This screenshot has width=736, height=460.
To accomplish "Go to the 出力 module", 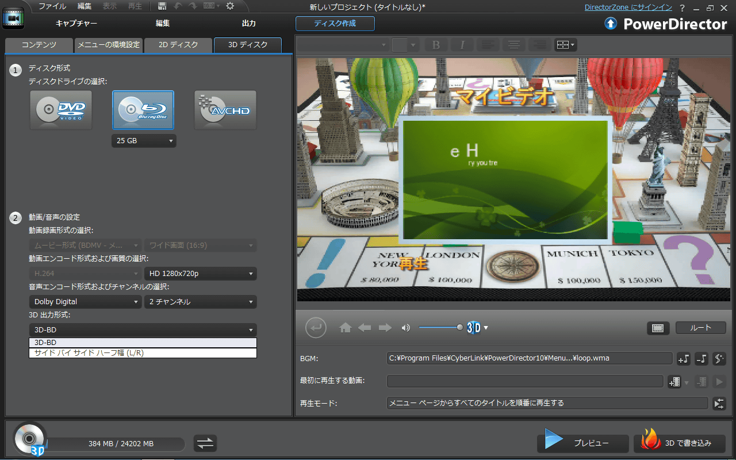I will pyautogui.click(x=248, y=24).
